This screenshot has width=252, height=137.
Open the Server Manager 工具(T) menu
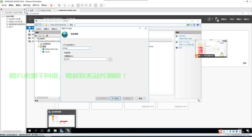click(x=232, y=19)
